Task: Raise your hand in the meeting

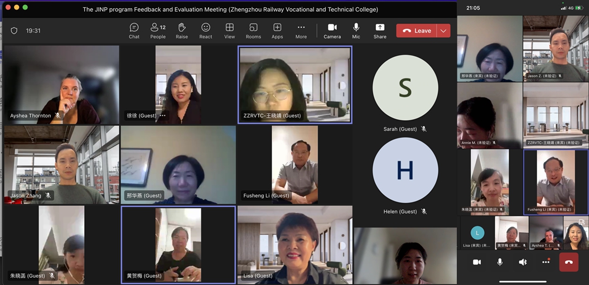Action: coord(182,31)
